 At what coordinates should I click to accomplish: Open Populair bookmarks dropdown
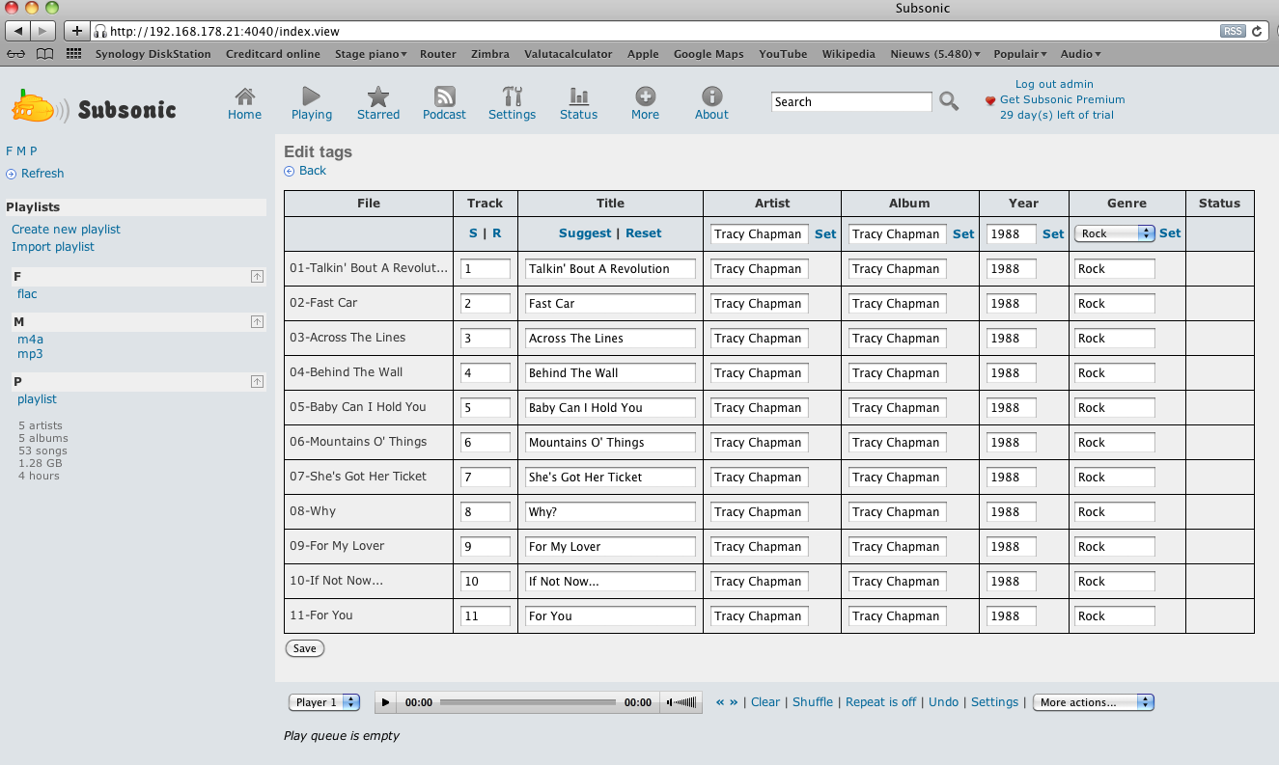click(1020, 54)
